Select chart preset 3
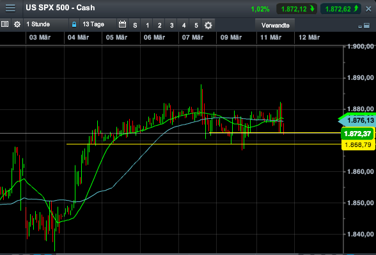 click(171, 25)
